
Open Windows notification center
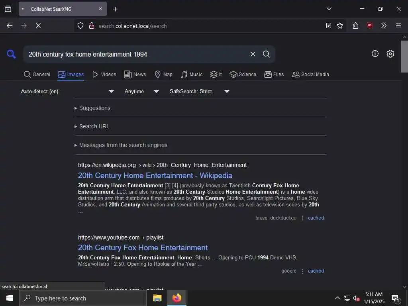point(395,298)
